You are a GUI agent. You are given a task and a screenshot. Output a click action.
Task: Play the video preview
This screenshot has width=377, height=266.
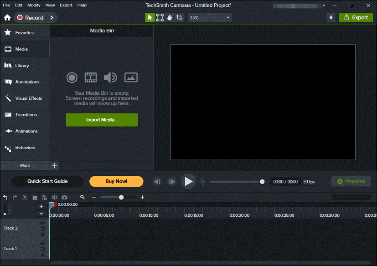(189, 181)
